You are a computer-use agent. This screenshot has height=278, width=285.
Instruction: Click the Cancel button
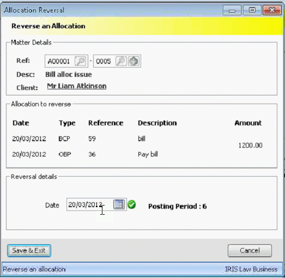tap(250, 251)
